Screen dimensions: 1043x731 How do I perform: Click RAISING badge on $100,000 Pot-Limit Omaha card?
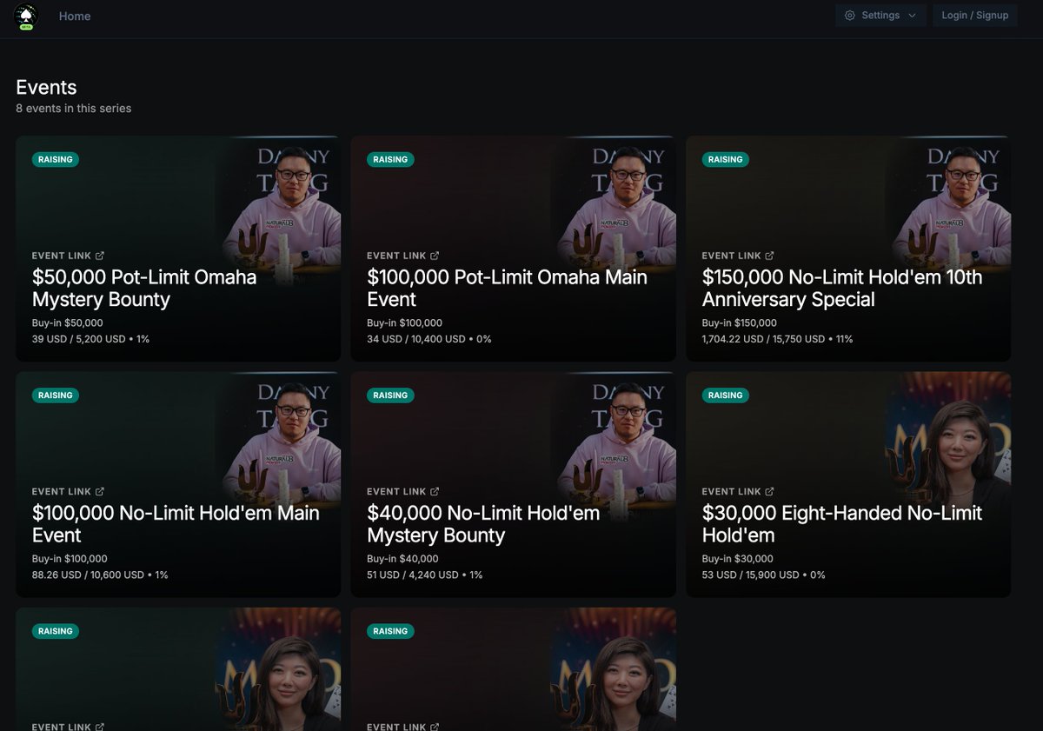point(390,159)
